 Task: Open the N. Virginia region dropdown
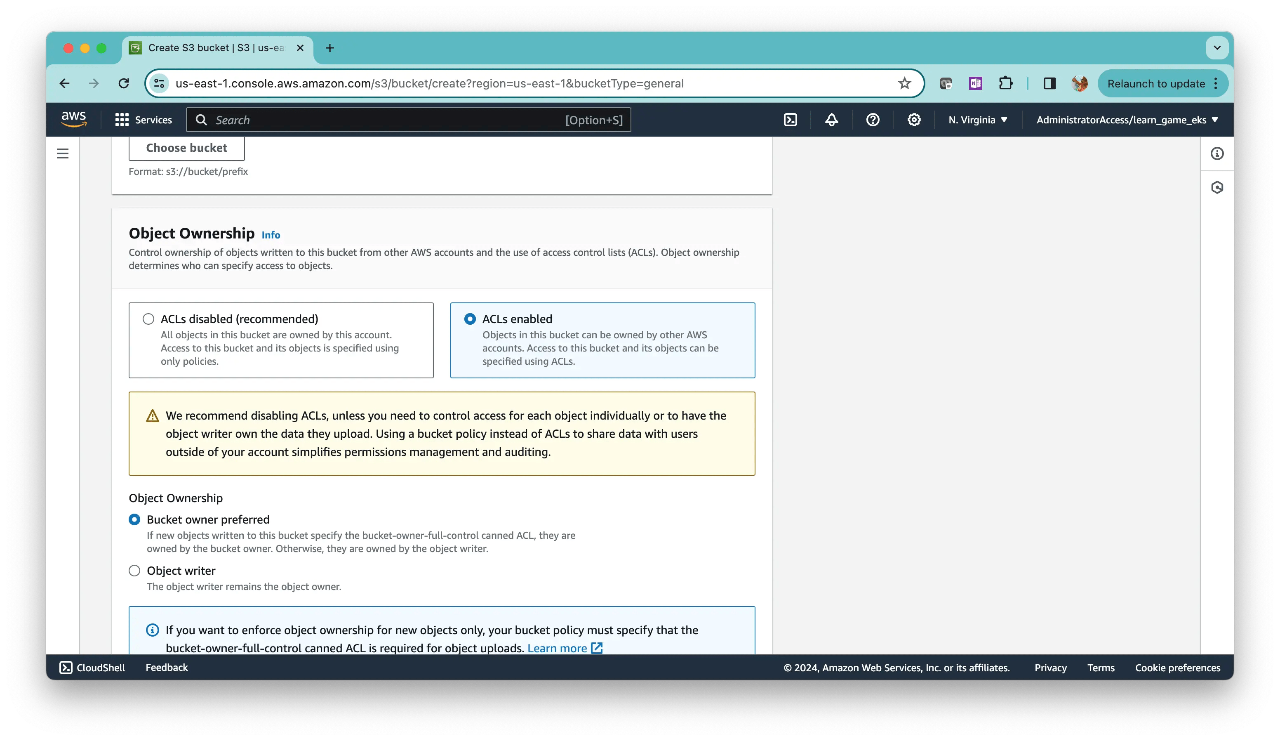(977, 119)
